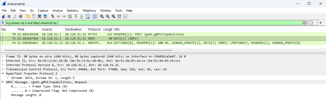Screen dimensions: 326x100
Task: Open capture options gear icon
Action: 21,16
